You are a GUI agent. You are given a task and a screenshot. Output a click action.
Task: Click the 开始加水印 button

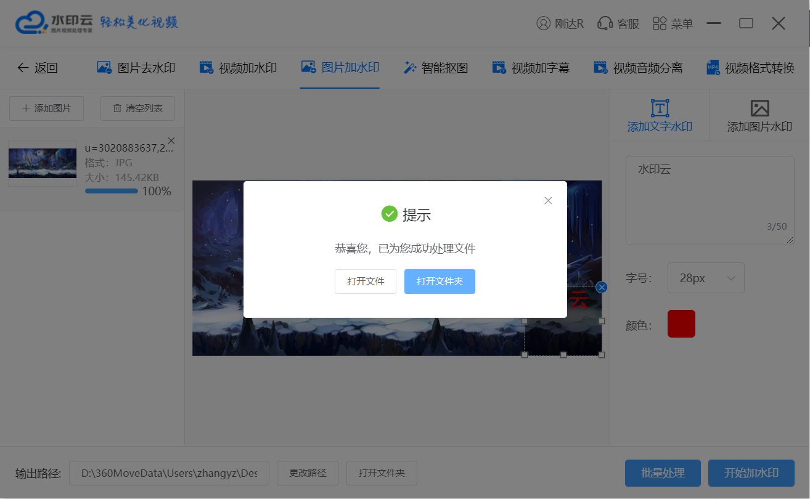[x=751, y=473]
